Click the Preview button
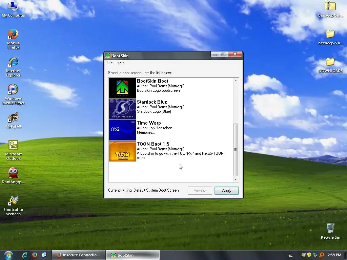Screen dimensions: 347x260 pos(200,191)
